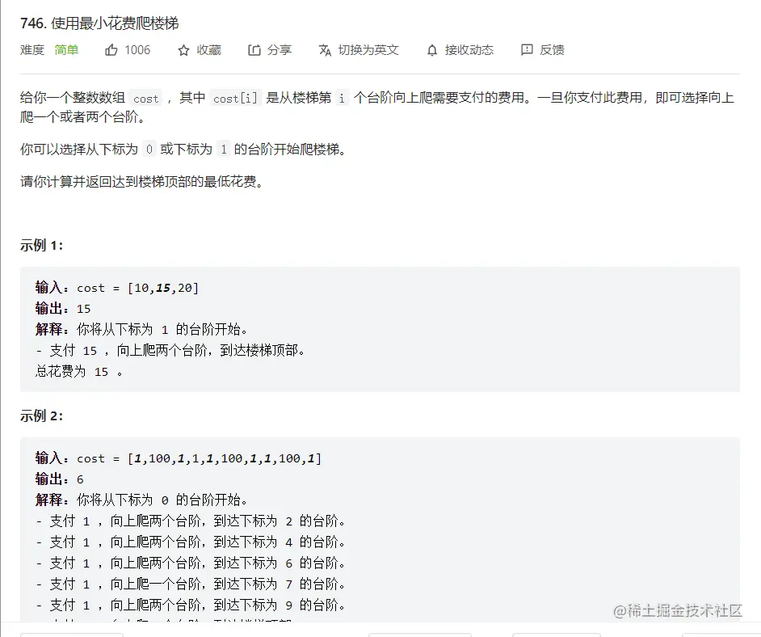Click the star favorite icon

point(183,50)
